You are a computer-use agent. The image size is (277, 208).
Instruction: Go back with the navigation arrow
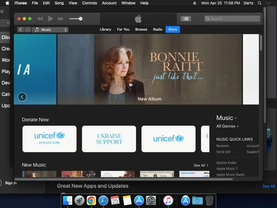(21, 30)
